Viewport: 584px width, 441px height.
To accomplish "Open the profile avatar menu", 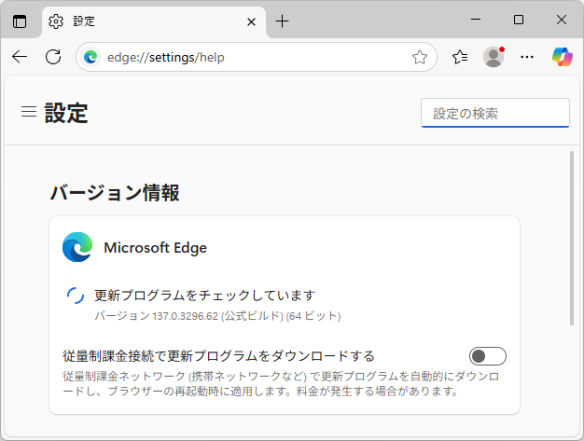I will pyautogui.click(x=494, y=57).
